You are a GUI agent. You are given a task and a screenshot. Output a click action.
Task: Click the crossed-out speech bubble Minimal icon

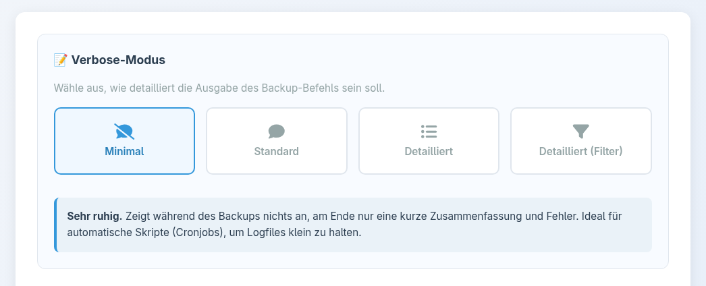click(124, 131)
